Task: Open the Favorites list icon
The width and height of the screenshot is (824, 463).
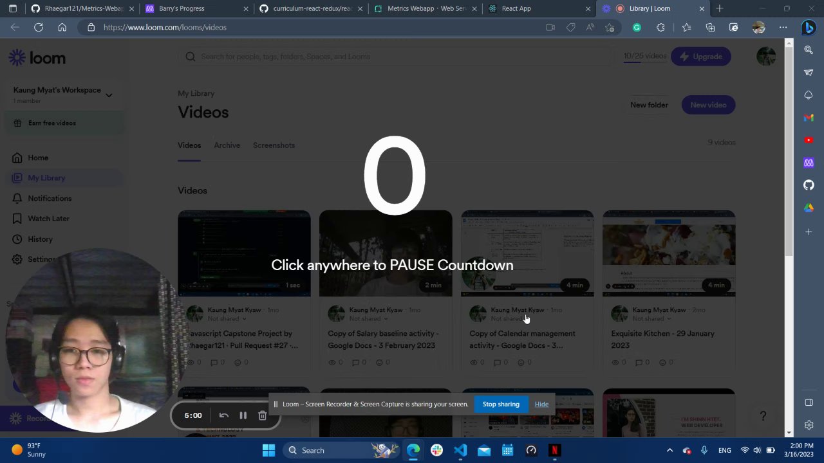Action: point(686,28)
